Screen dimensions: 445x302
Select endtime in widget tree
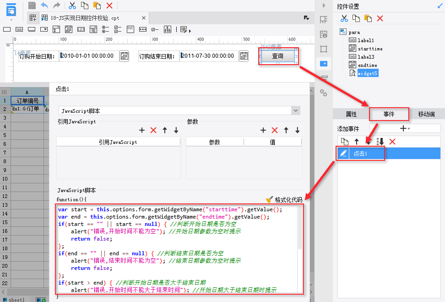[x=367, y=65]
